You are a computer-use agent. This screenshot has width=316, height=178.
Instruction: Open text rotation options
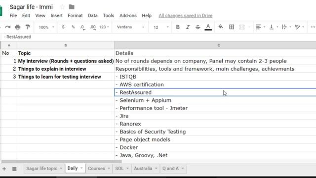(297, 27)
